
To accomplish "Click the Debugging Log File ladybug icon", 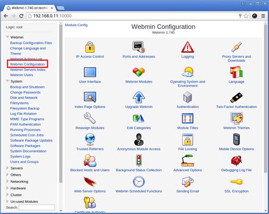I will [237, 161].
